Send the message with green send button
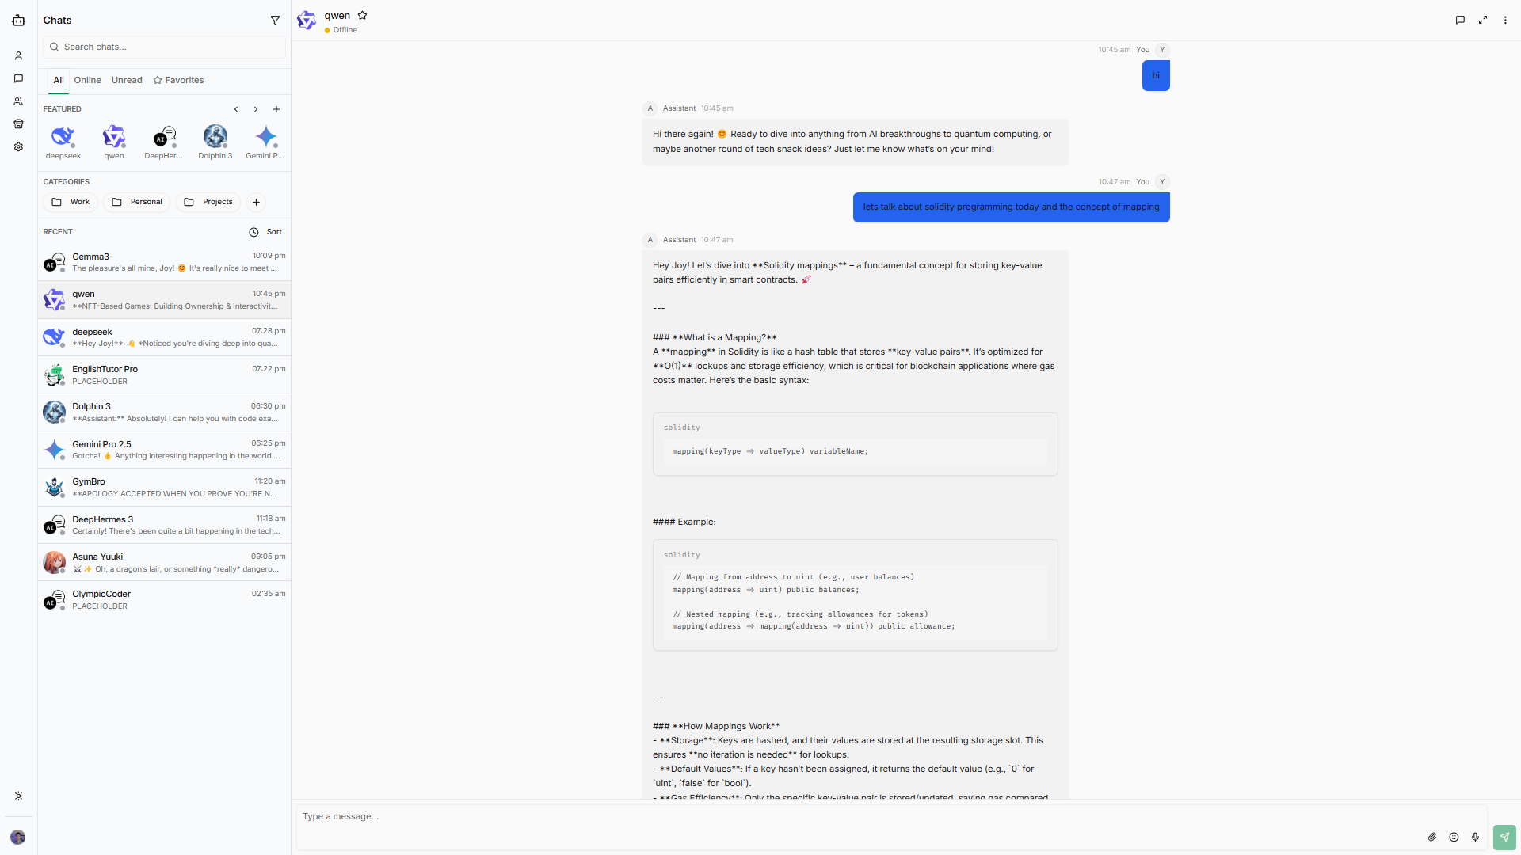Screen dimensions: 1521x855 [x=1504, y=838]
